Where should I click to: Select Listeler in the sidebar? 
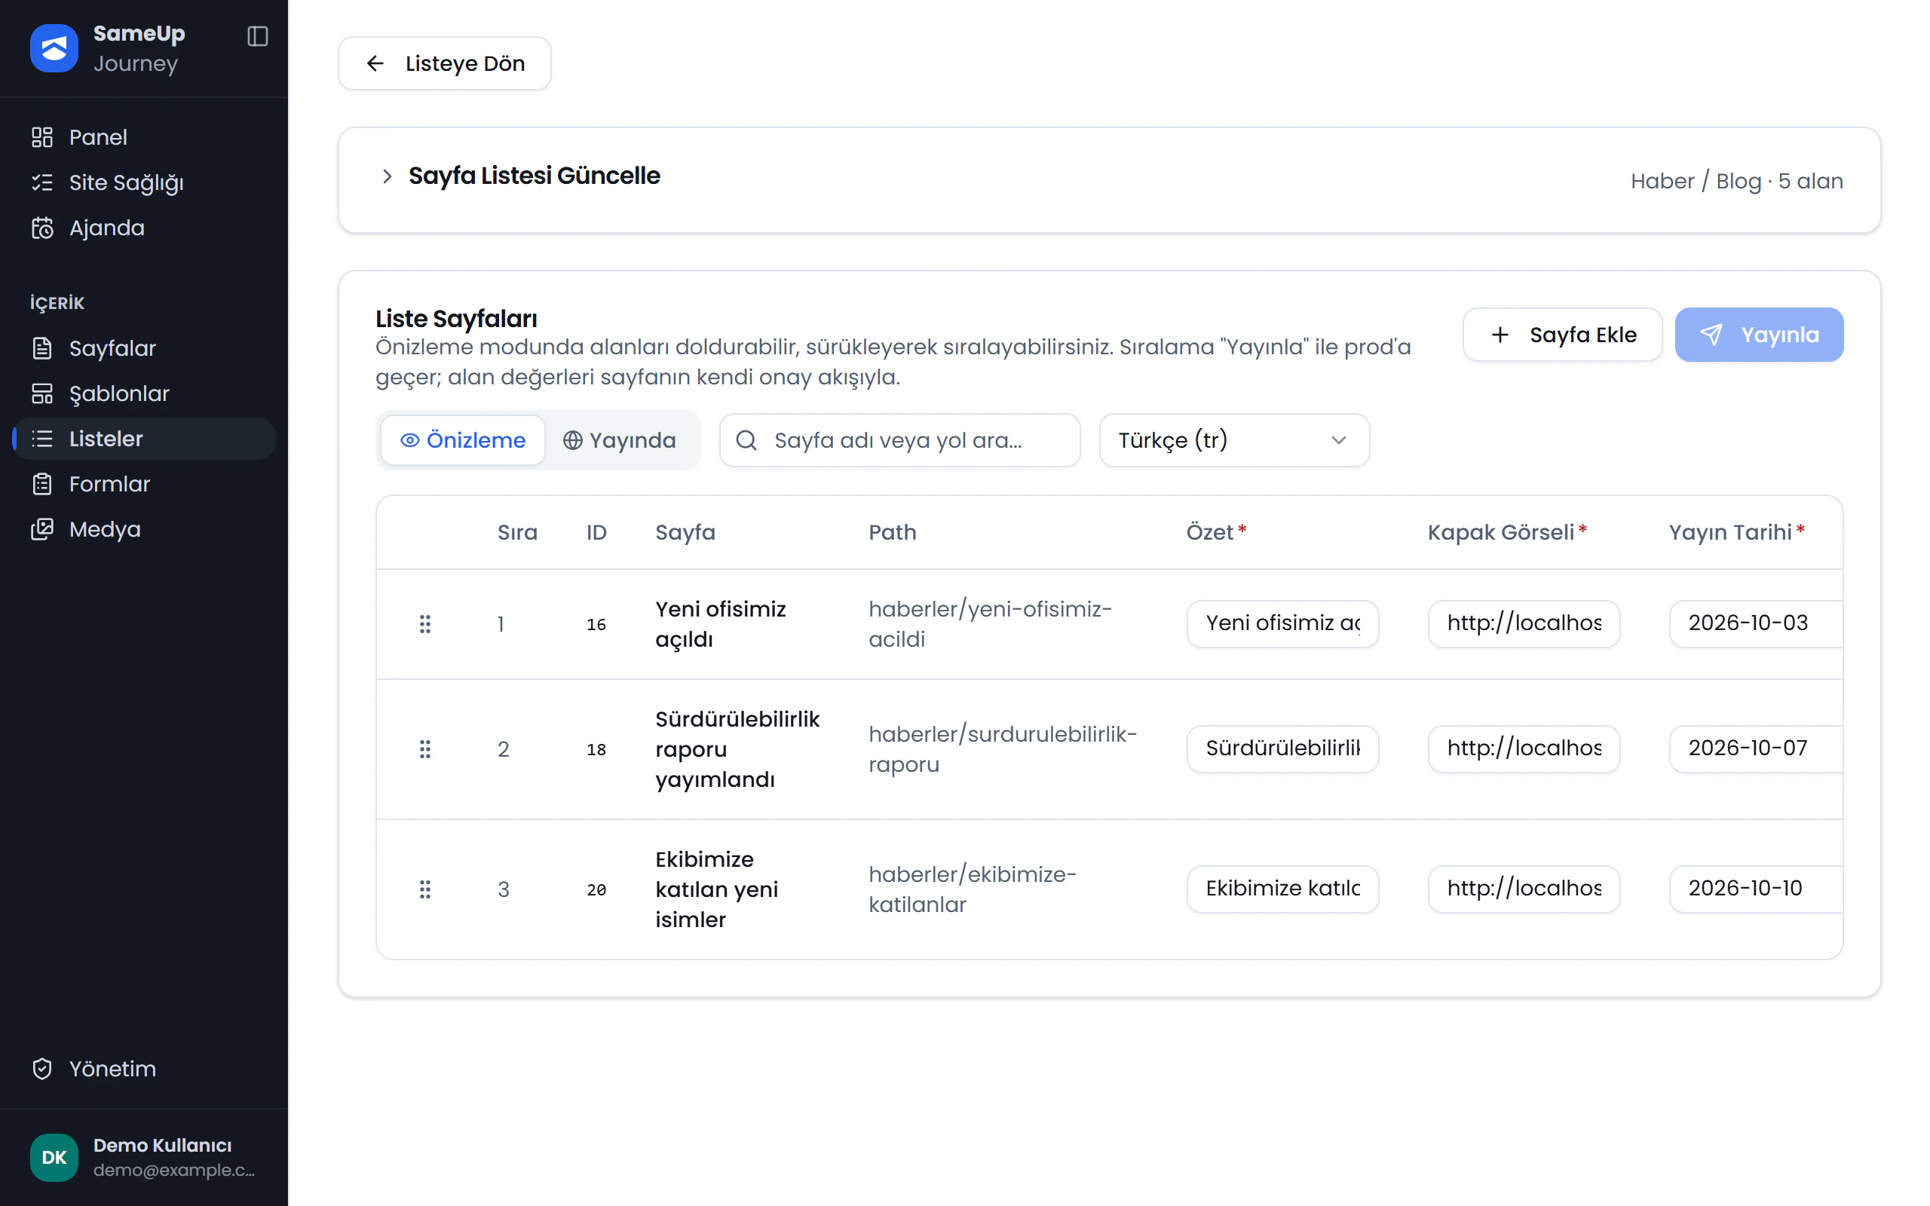tap(144, 439)
